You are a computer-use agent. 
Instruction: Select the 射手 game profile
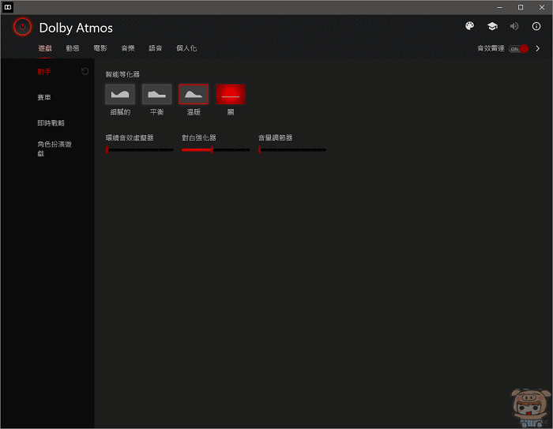tap(44, 72)
